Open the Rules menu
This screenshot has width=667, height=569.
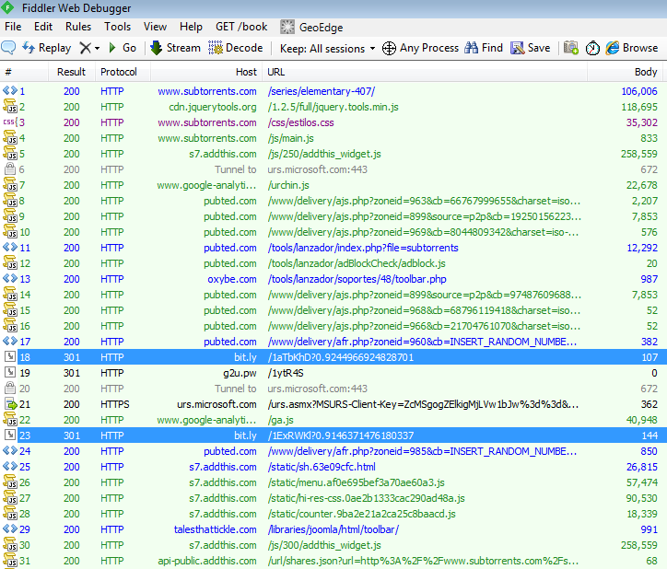click(77, 27)
